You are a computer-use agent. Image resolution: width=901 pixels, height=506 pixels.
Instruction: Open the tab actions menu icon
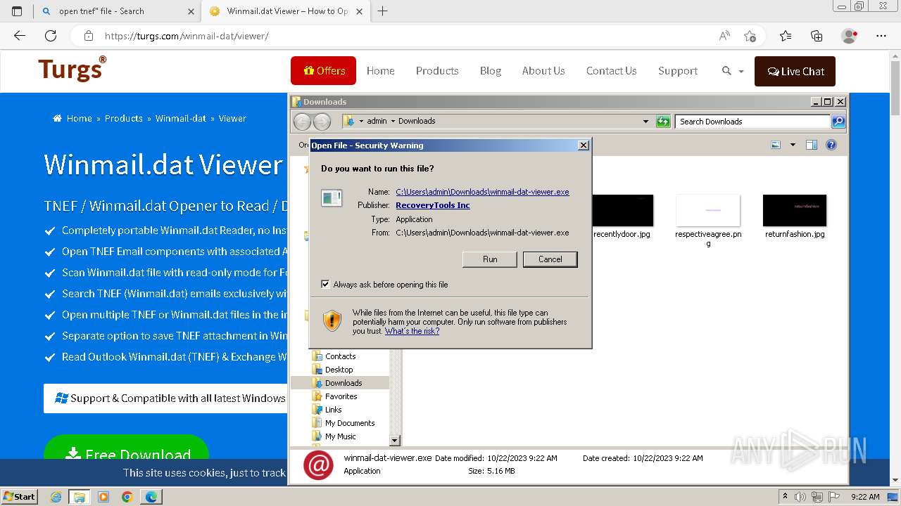coord(17,11)
